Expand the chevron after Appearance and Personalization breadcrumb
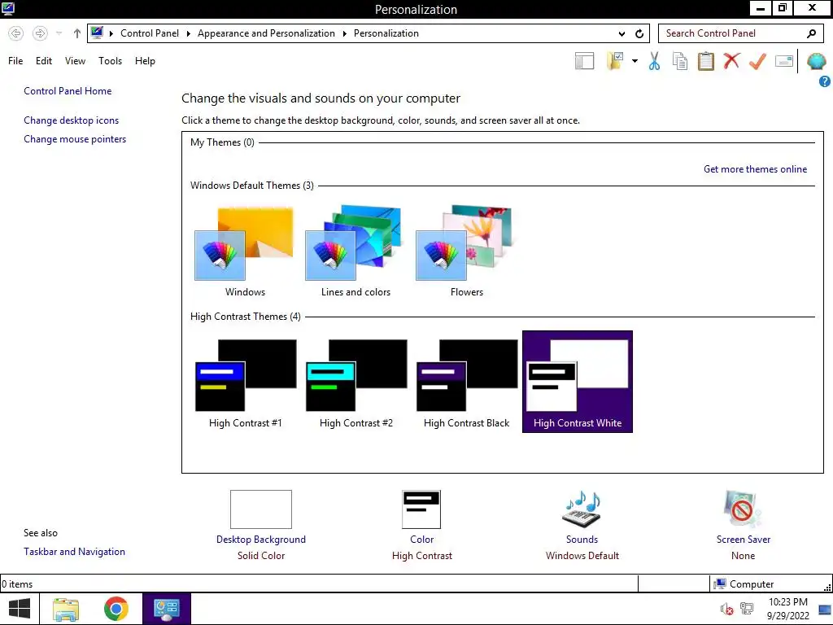This screenshot has height=625, width=833. (x=344, y=33)
